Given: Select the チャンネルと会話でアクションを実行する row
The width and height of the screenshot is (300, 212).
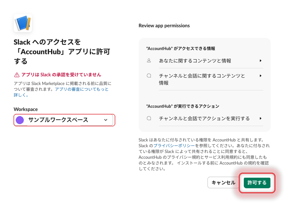Looking at the screenshot, I should pyautogui.click(x=205, y=118).
